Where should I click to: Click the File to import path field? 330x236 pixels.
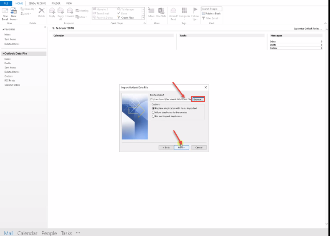pyautogui.click(x=170, y=99)
